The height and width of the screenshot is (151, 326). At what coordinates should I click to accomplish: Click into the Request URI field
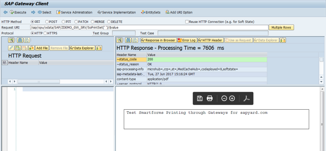click(149, 27)
